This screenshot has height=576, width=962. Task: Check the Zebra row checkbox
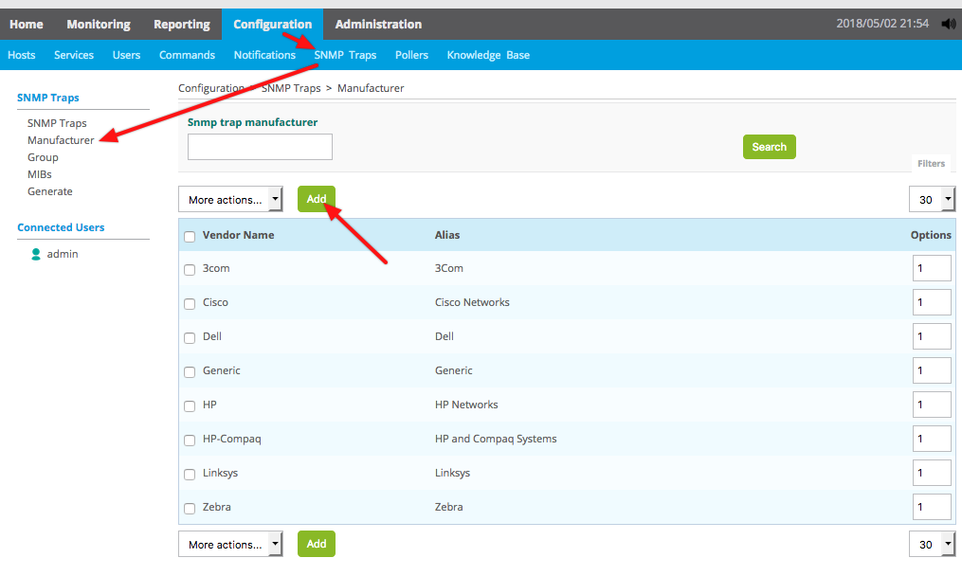tap(190, 509)
